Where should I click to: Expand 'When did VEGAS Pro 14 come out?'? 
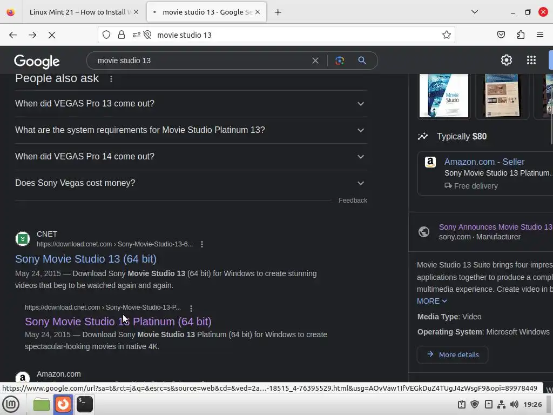(x=191, y=157)
